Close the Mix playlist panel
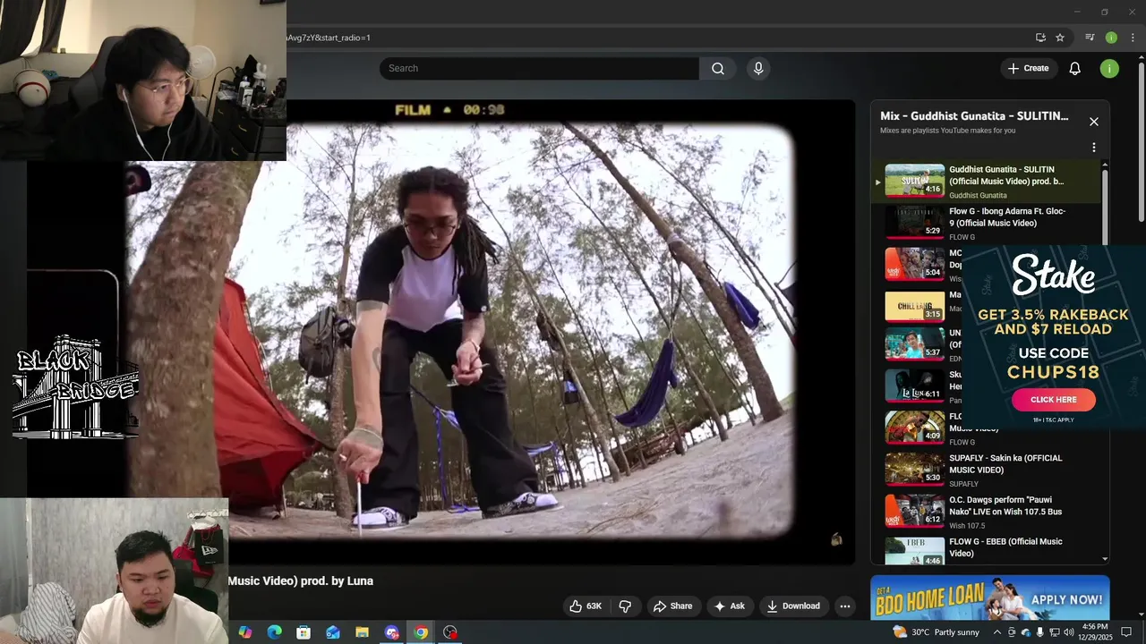1146x644 pixels. point(1093,122)
